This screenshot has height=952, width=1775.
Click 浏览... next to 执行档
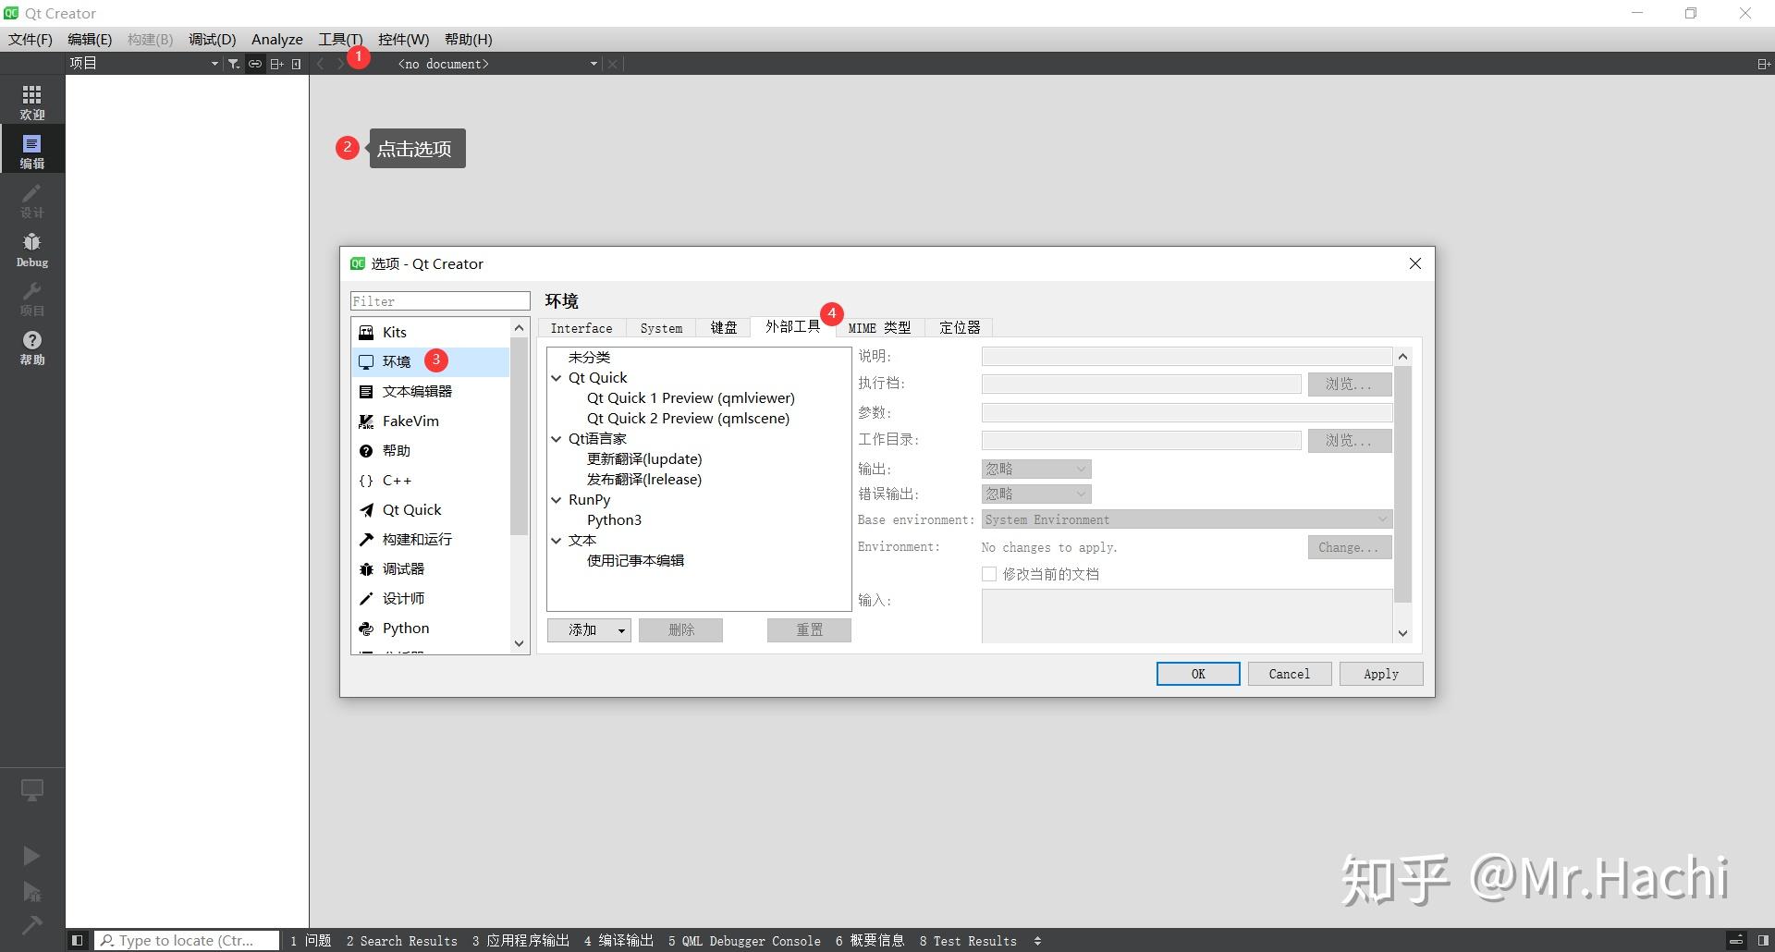[1350, 384]
